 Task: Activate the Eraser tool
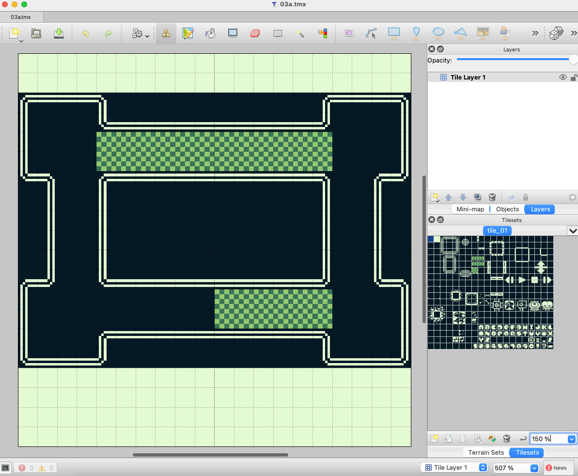click(255, 33)
